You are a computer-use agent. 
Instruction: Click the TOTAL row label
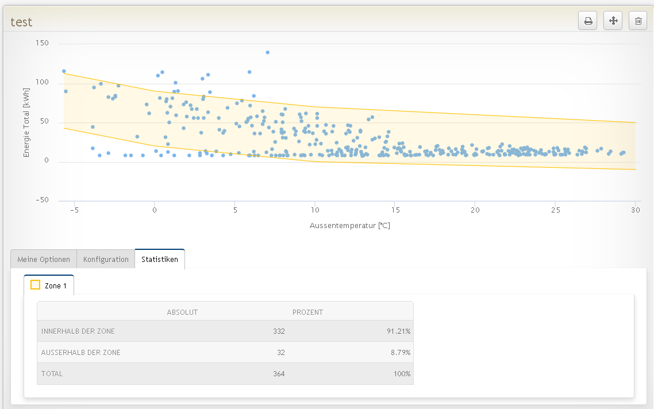tap(52, 374)
